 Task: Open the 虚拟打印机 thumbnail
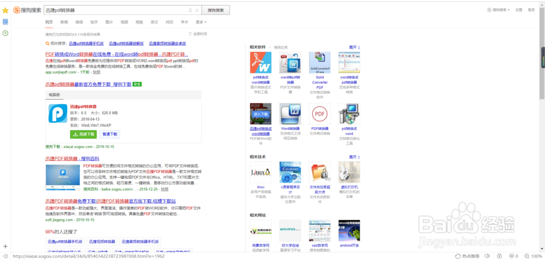click(x=349, y=172)
